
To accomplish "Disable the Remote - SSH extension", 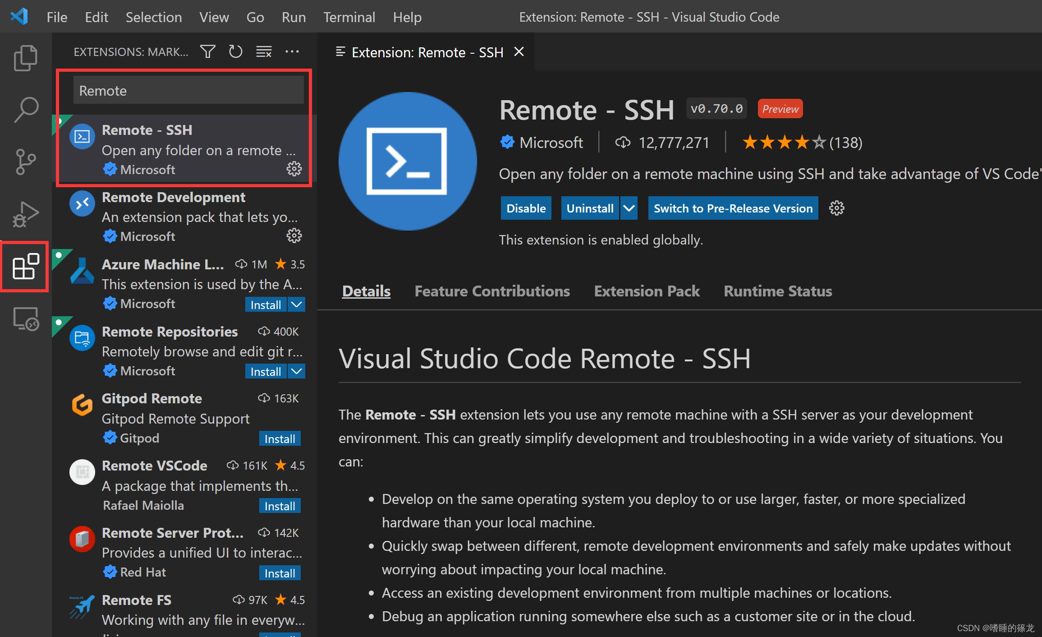I will tap(526, 208).
